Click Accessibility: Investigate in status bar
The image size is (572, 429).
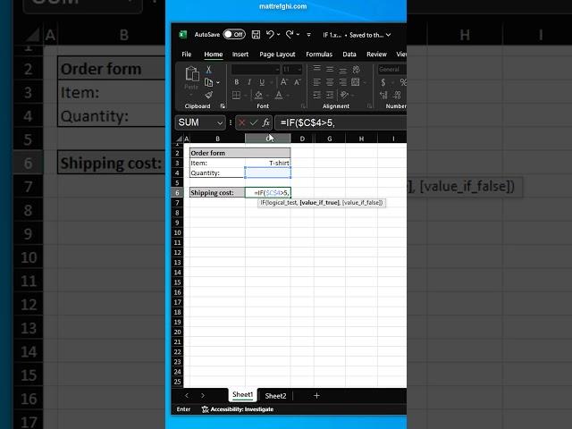(238, 409)
